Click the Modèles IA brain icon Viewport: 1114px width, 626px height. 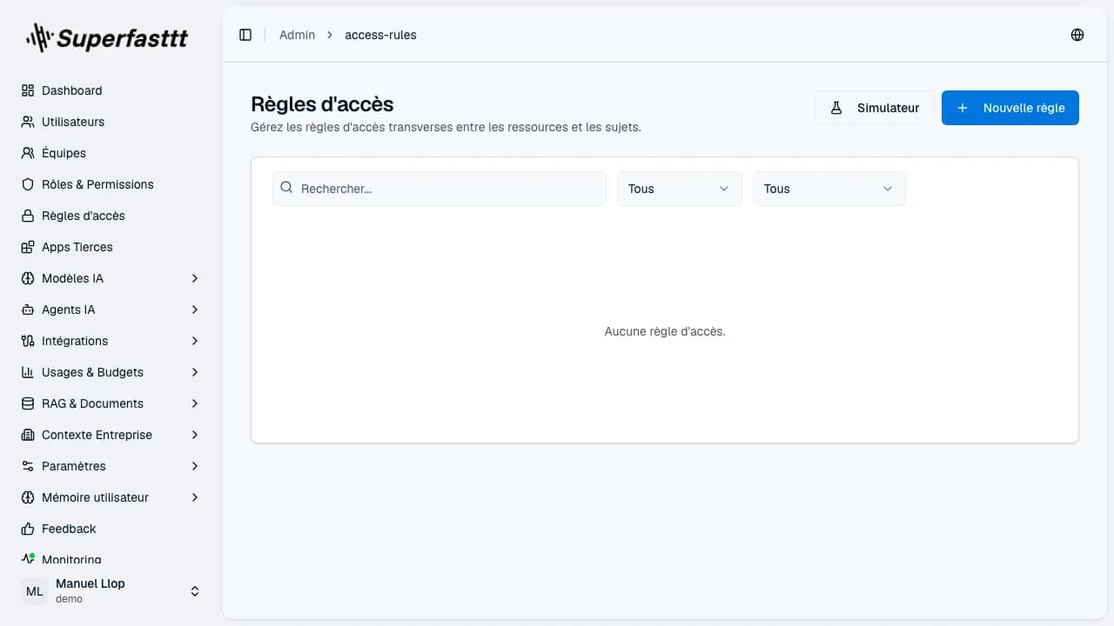pos(28,278)
